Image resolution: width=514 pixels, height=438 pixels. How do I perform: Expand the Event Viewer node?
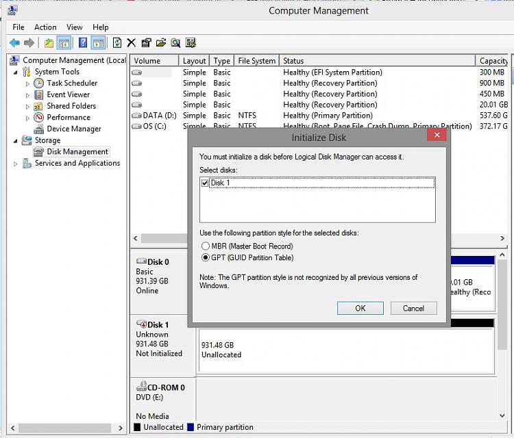[x=27, y=95]
